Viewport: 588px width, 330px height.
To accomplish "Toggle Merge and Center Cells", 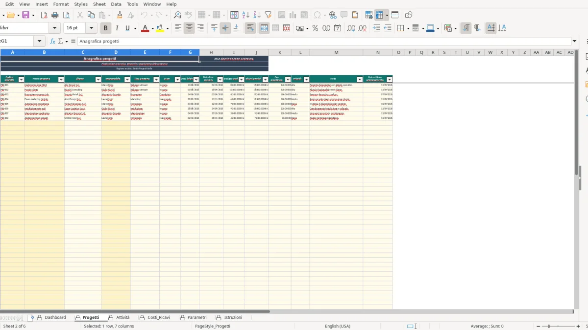I will click(264, 28).
